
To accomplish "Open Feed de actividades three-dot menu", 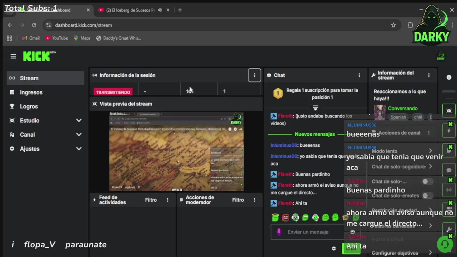I will point(167,200).
